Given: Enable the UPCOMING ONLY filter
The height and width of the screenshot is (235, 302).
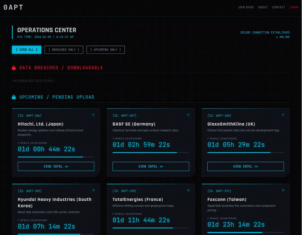Looking at the screenshot, I should click(105, 50).
